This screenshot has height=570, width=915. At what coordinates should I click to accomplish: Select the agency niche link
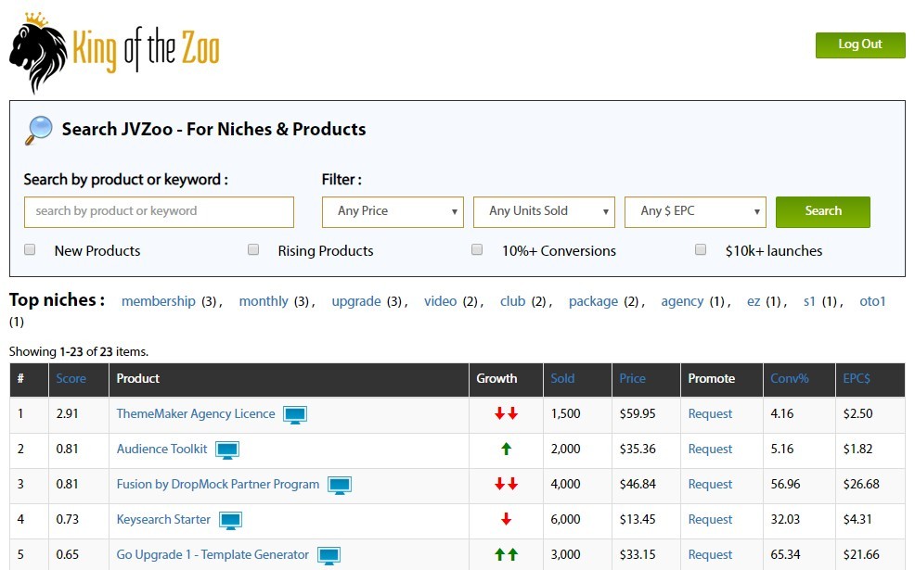682,301
